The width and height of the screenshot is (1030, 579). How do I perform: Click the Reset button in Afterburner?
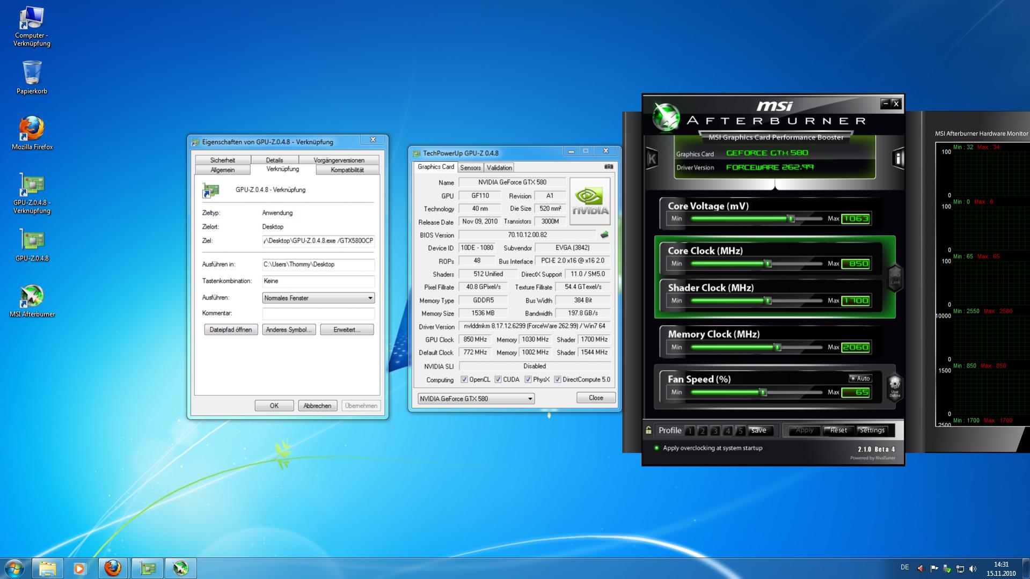(x=838, y=430)
